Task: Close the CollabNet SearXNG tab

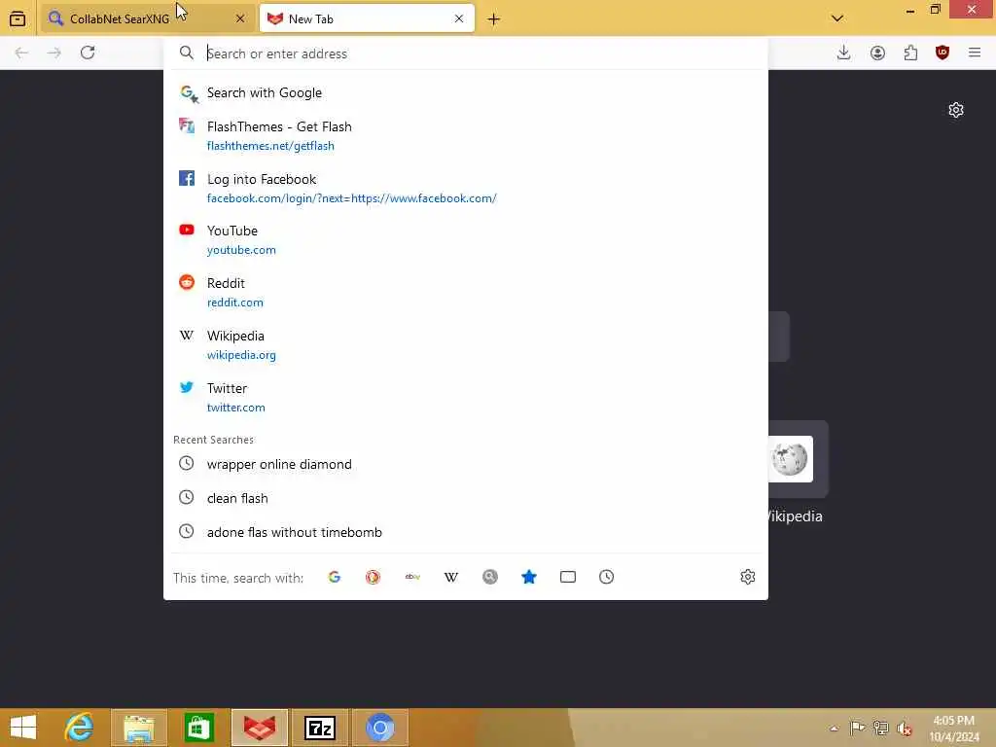Action: 240,18
